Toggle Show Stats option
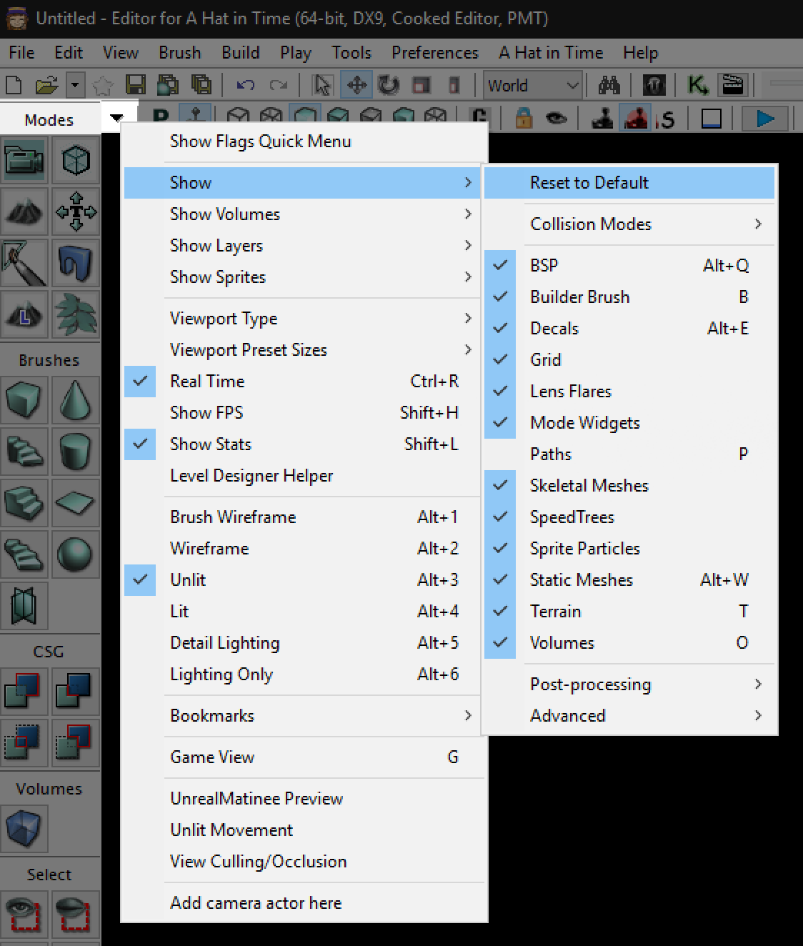Screen dimensions: 803x946 click(304, 444)
